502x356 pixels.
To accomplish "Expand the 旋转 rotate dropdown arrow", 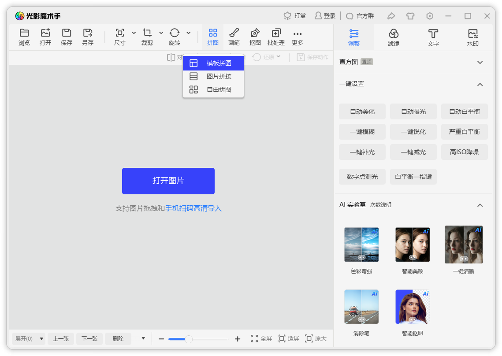I will point(189,33).
